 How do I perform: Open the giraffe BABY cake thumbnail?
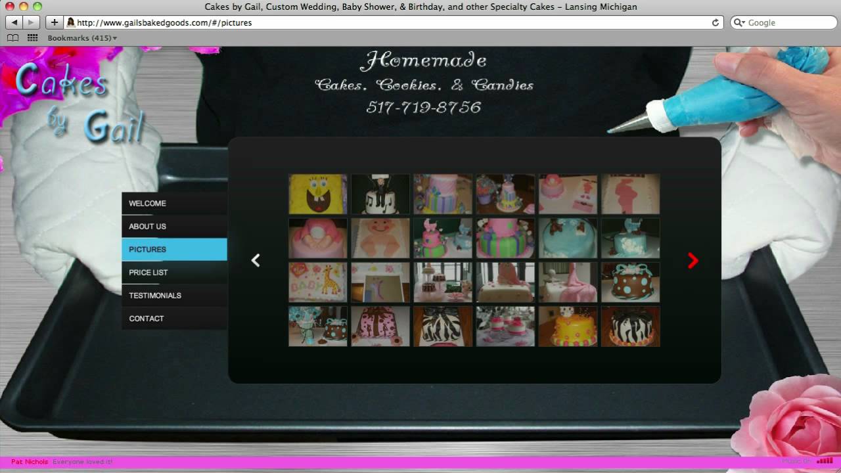tap(318, 282)
